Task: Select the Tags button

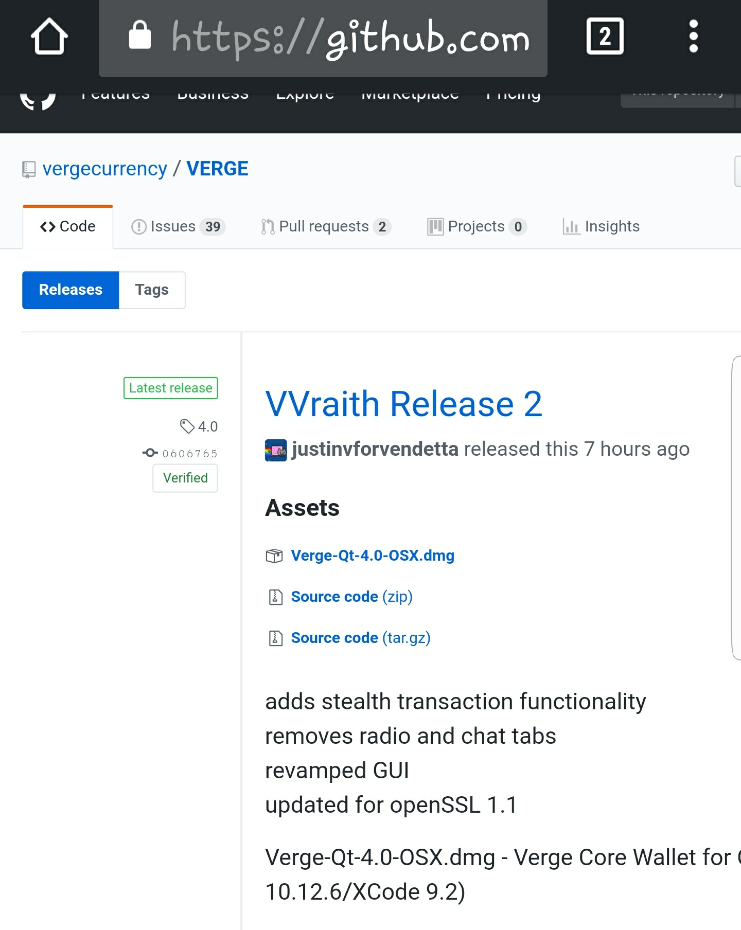Action: pos(152,290)
